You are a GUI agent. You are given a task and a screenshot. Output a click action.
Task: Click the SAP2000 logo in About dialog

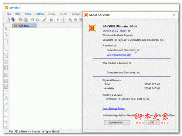point(92,28)
